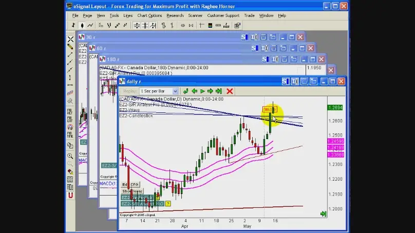Select the Fibonacci time (FIB TIME) tool
The width and height of the screenshot is (415, 233).
pos(70,134)
